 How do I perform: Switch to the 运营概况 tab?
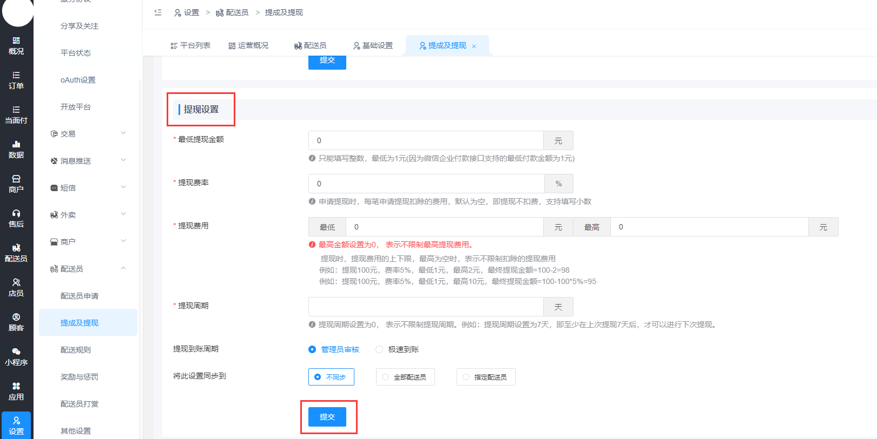[x=248, y=45]
